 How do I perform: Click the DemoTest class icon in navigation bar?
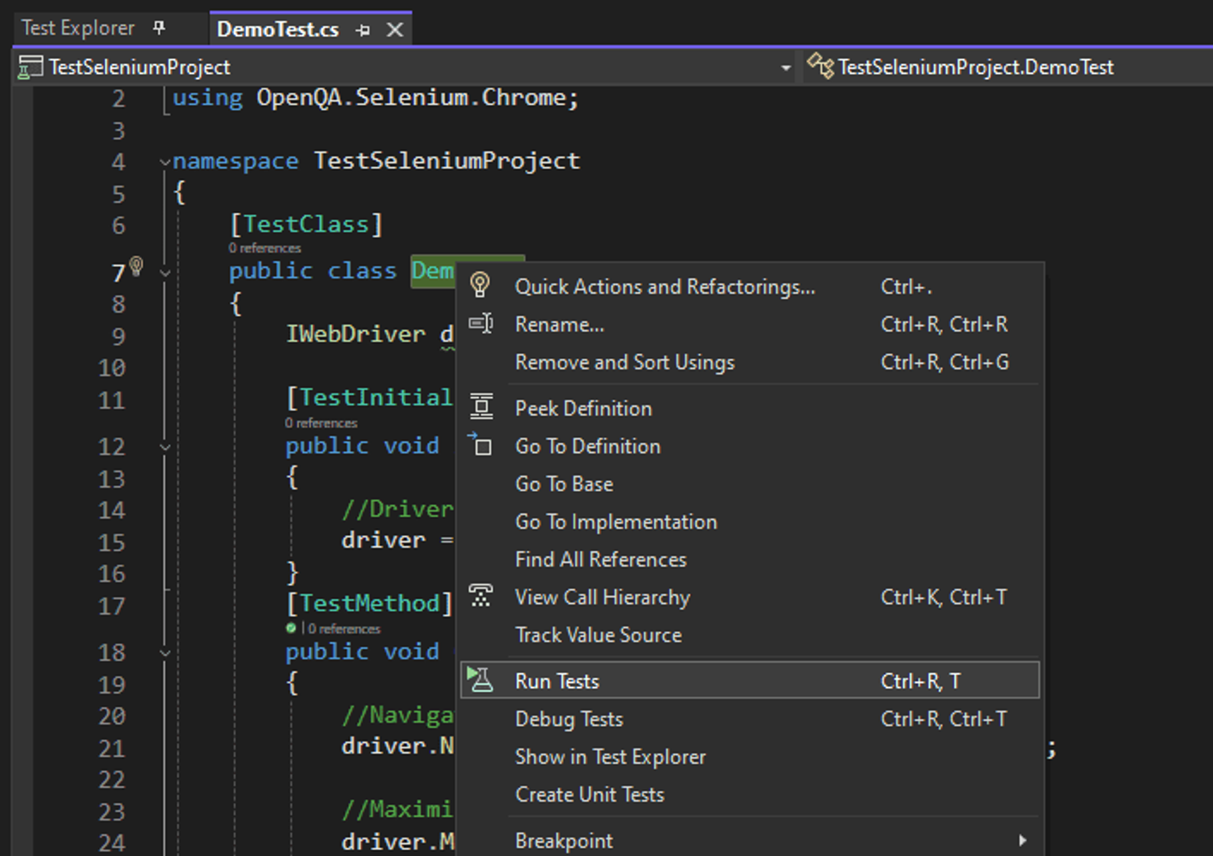coord(821,66)
